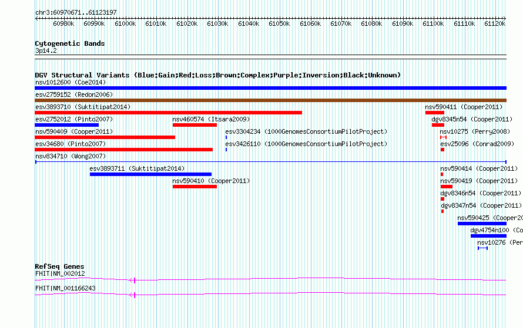Click the 61120k ruler tick label
523x328 pixels.
point(495,23)
